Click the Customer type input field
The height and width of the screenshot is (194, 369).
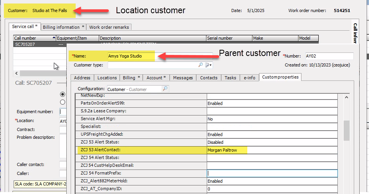click(x=153, y=65)
